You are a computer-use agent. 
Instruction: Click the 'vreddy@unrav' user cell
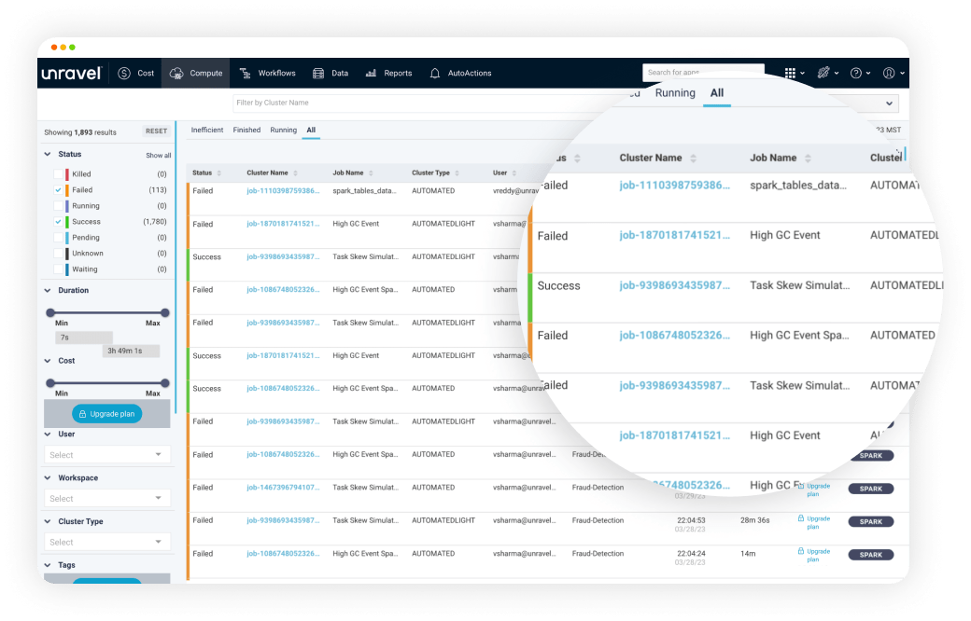515,191
